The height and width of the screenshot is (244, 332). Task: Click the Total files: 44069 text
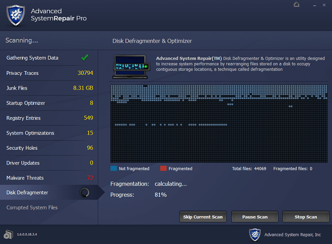(x=249, y=169)
